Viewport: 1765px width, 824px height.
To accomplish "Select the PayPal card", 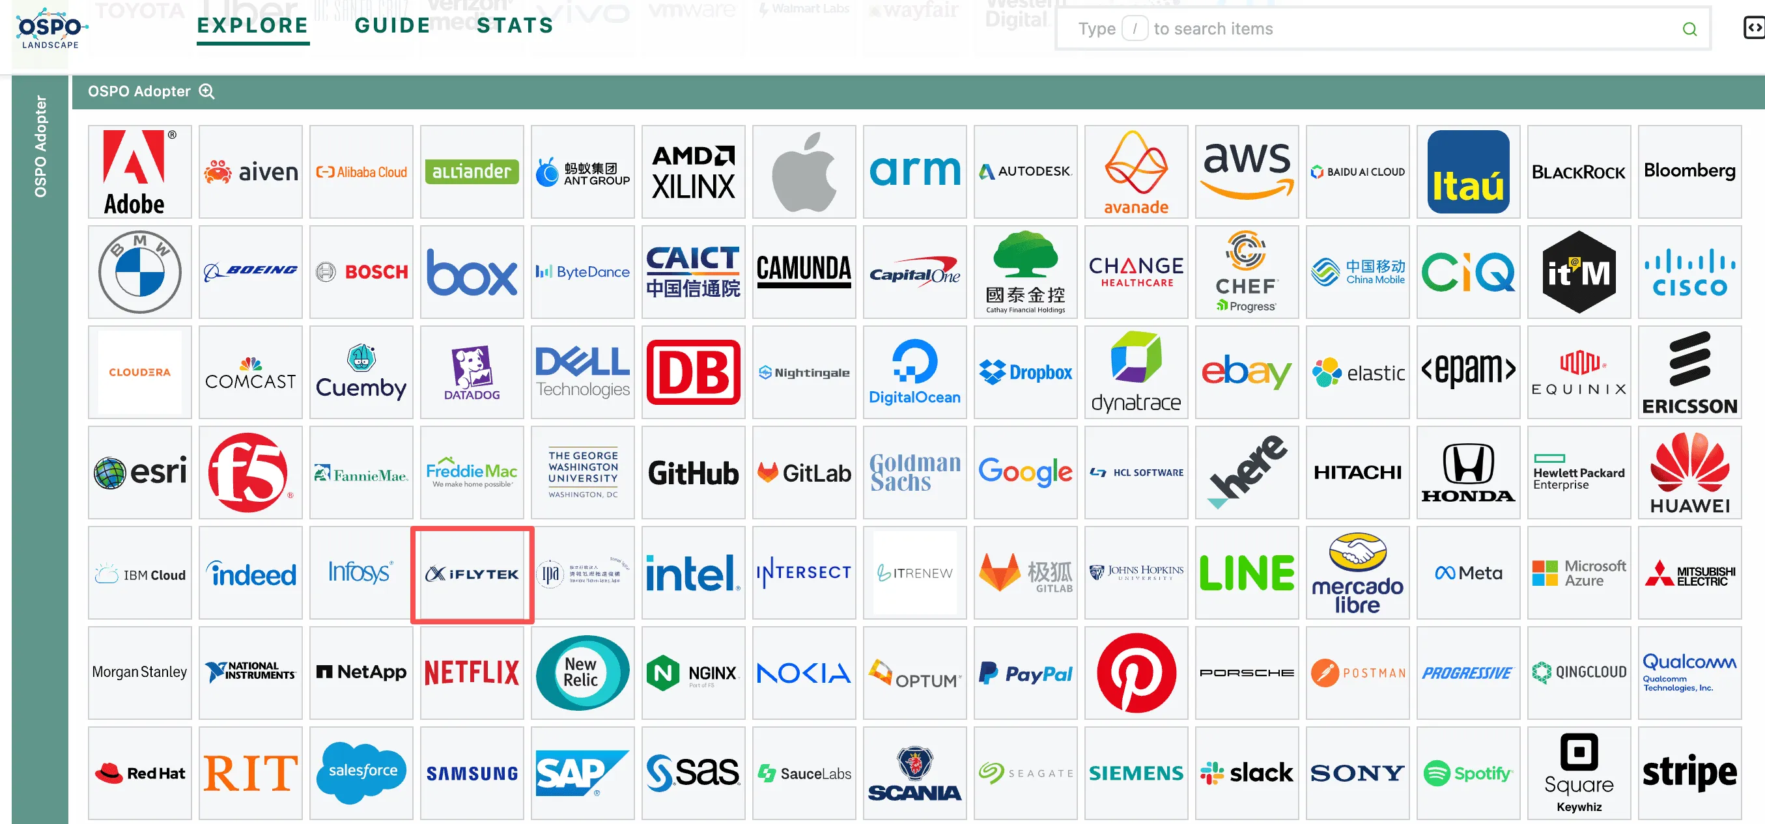I will [x=1025, y=672].
